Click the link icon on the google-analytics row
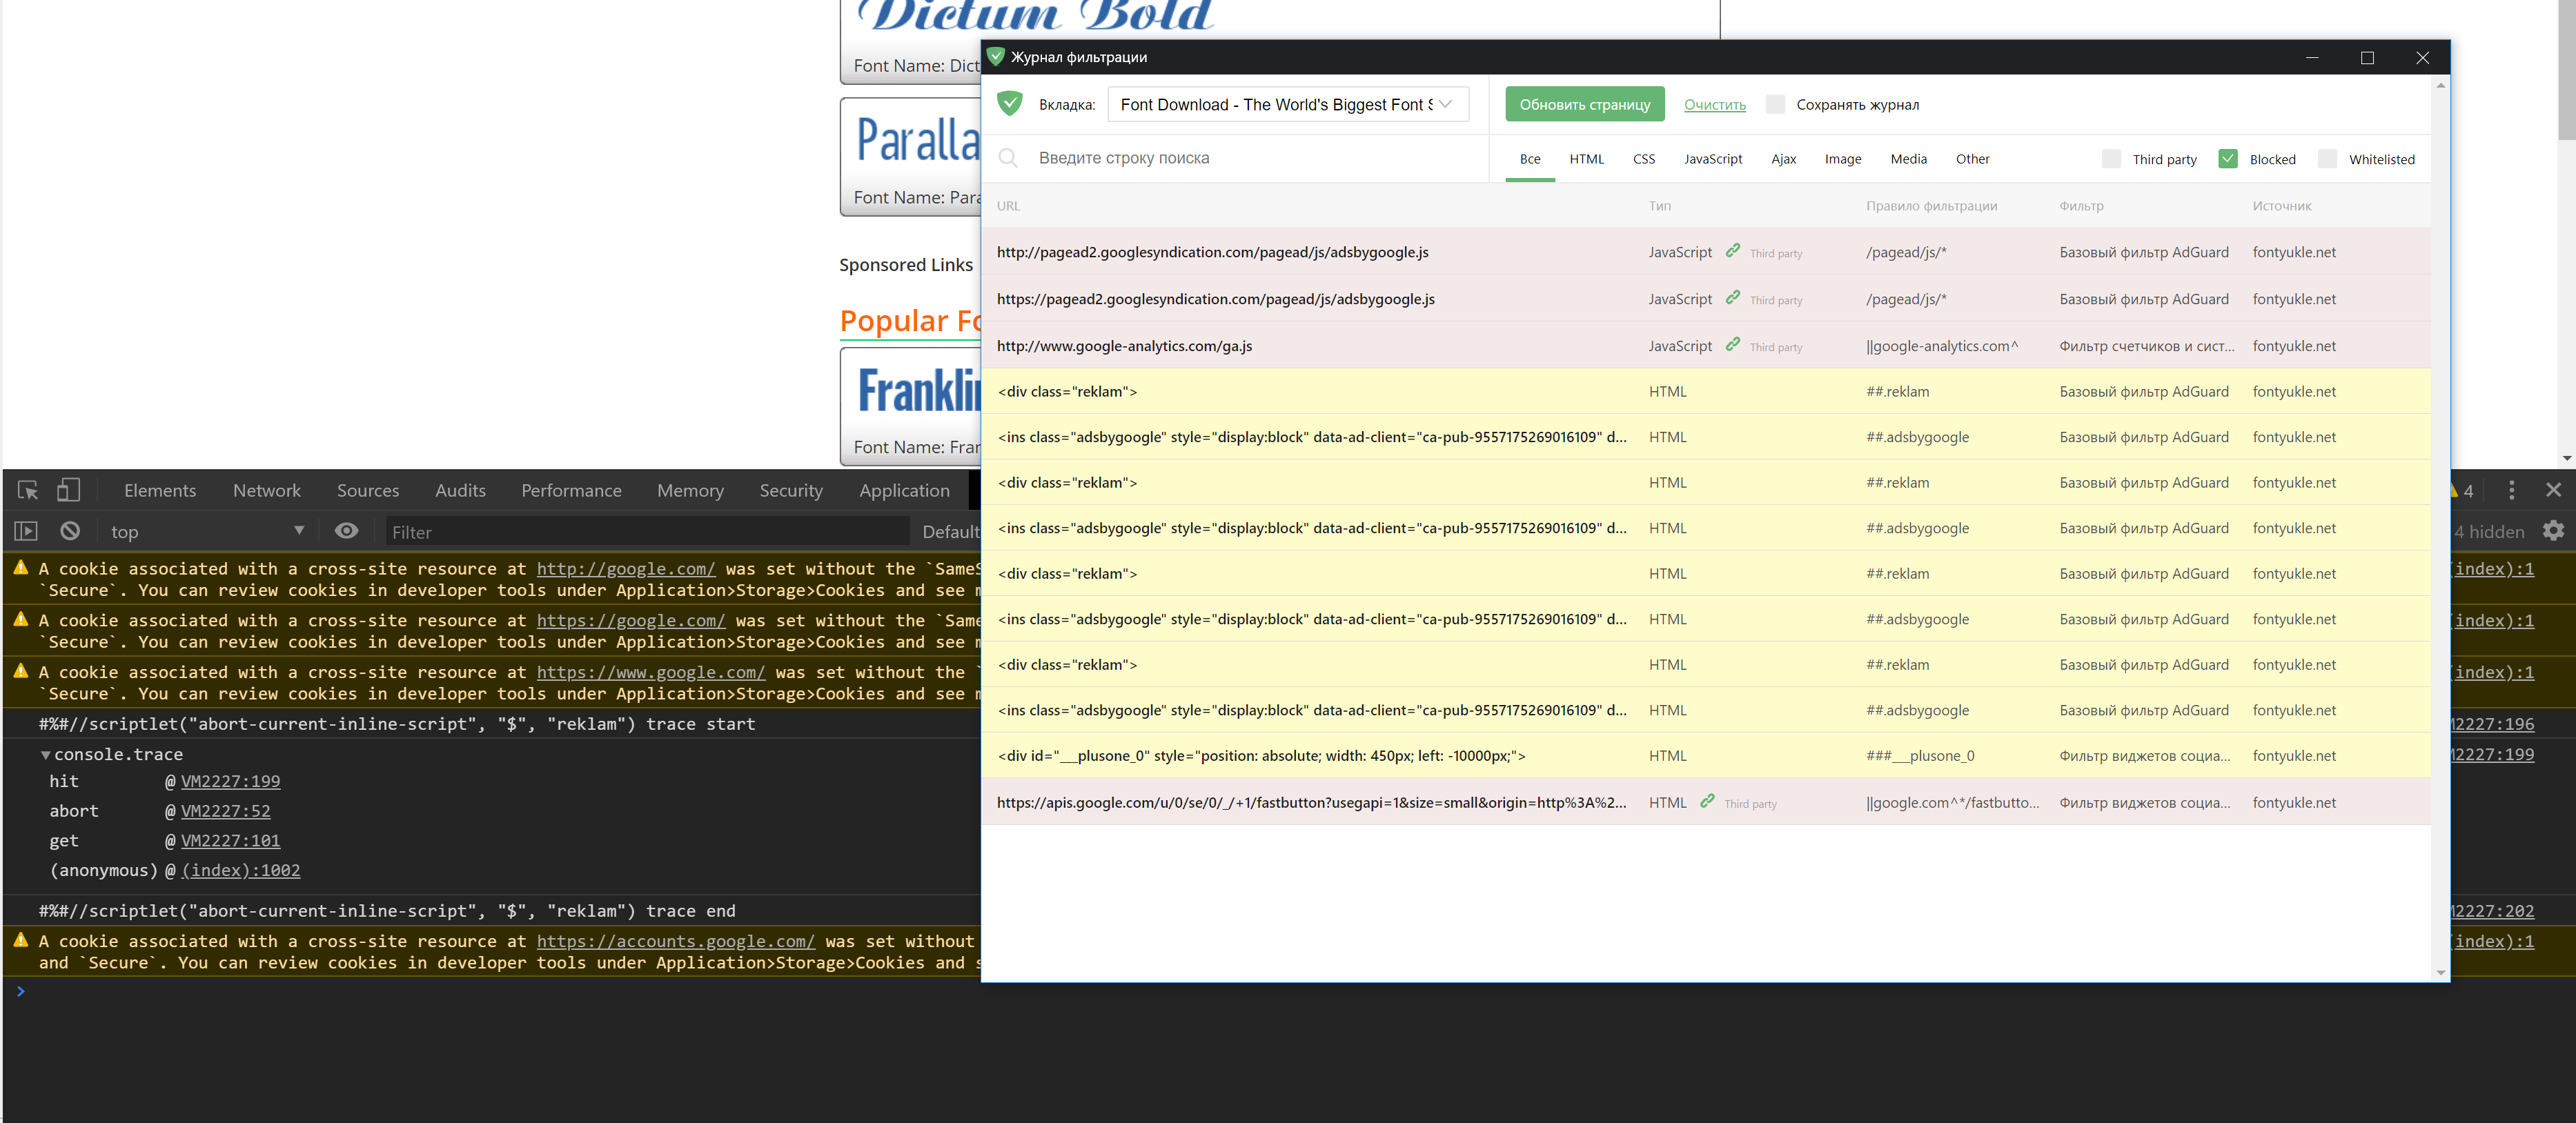Screen dimensions: 2576x1123 pyautogui.click(x=1733, y=345)
